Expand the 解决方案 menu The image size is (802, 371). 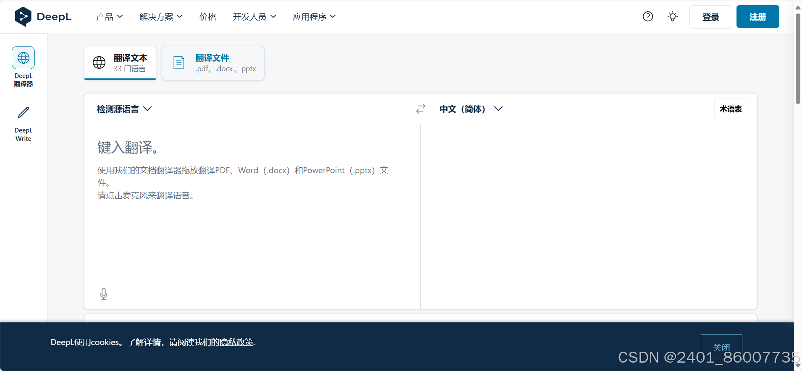161,17
